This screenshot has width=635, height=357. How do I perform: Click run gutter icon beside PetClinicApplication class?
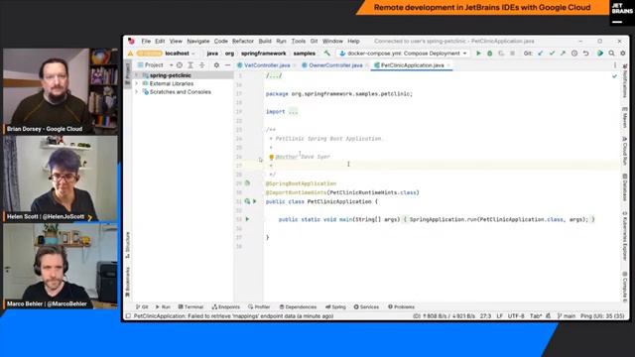(255, 201)
